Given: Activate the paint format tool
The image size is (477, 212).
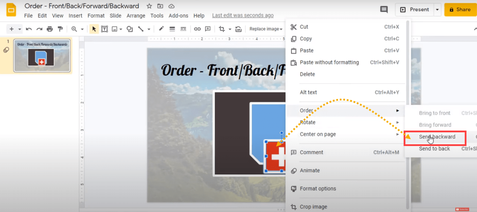Looking at the screenshot, I should click(x=60, y=29).
